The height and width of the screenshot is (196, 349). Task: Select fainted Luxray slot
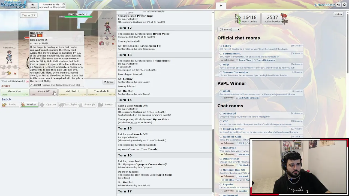tap(106, 105)
